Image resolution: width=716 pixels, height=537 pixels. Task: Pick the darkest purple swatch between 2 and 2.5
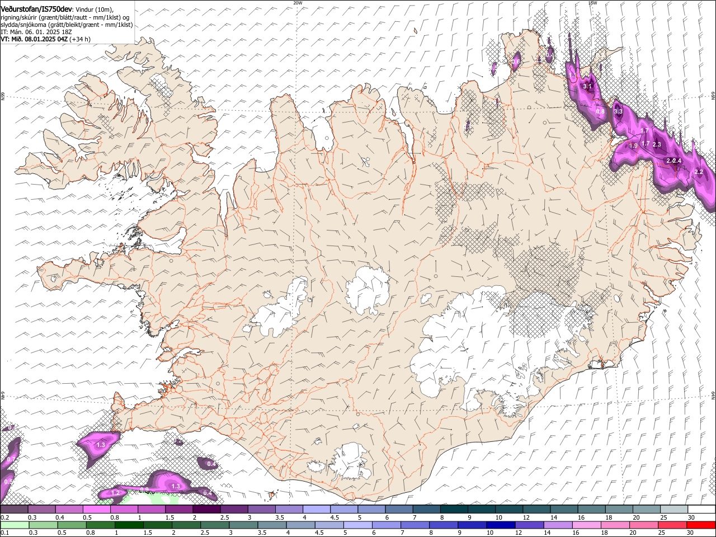tap(206, 510)
